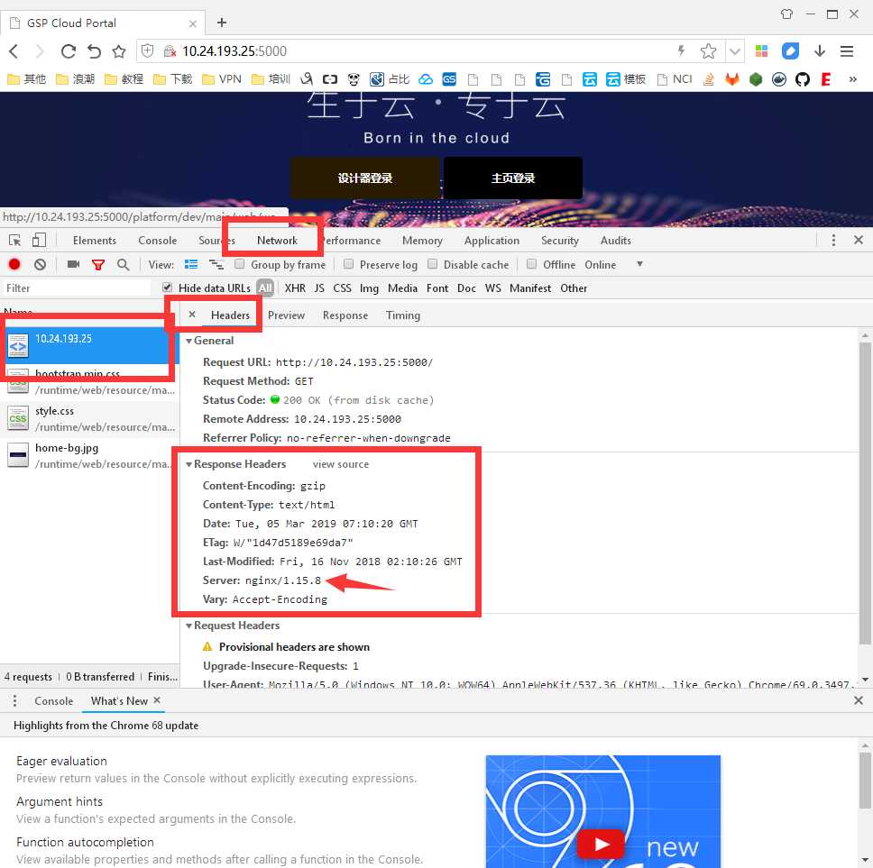Click view source link in Response Headers

click(341, 464)
